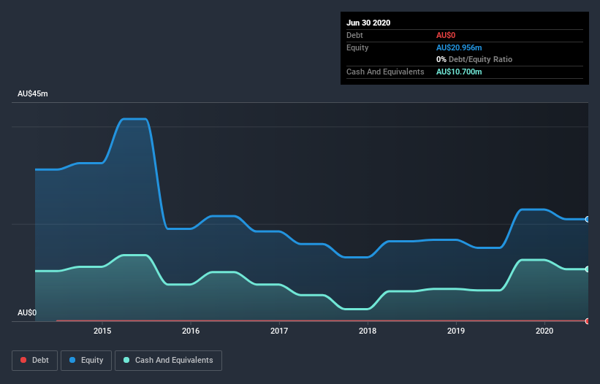600x384 pixels.
Task: Click the Jun 30 2020 tooltip date
Action: [368, 23]
